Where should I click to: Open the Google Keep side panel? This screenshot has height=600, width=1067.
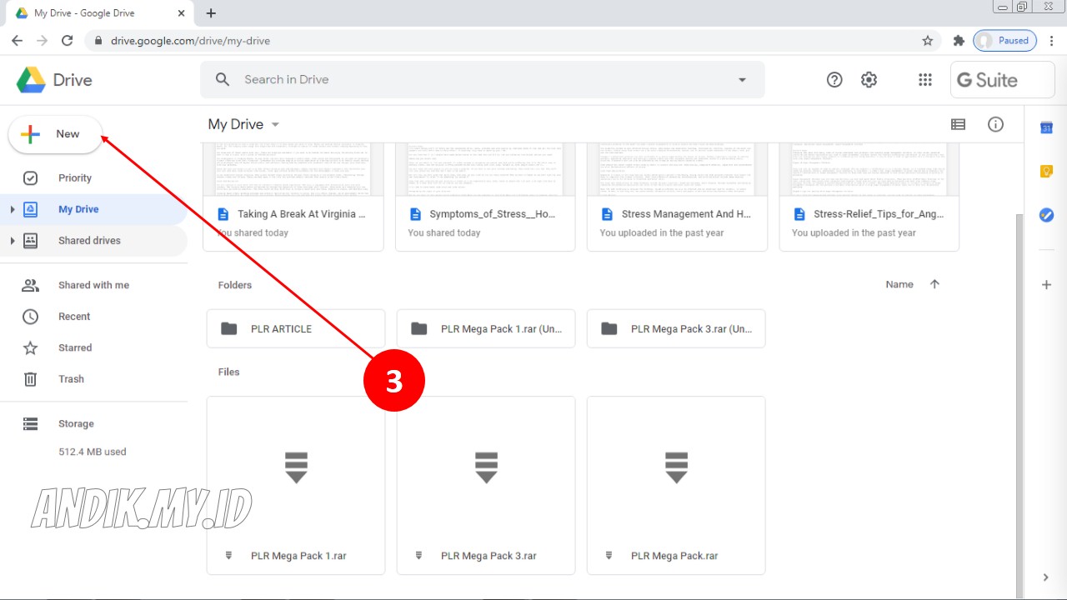point(1046,169)
